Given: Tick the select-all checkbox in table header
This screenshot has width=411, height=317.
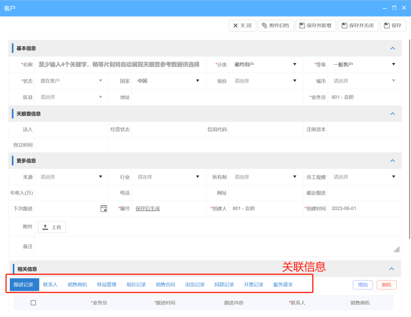Looking at the screenshot, I should pos(33,303).
